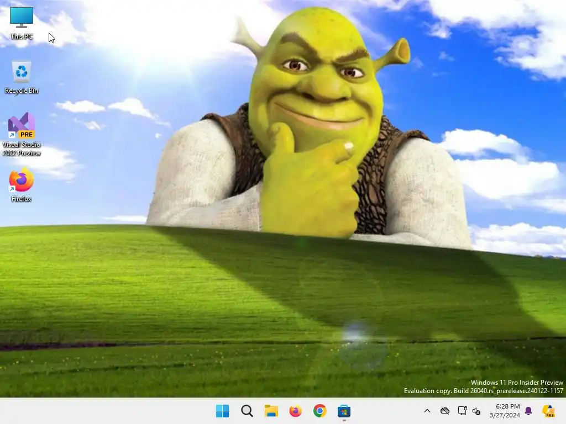Open taskbar Search
This screenshot has width=566, height=424.
click(247, 411)
